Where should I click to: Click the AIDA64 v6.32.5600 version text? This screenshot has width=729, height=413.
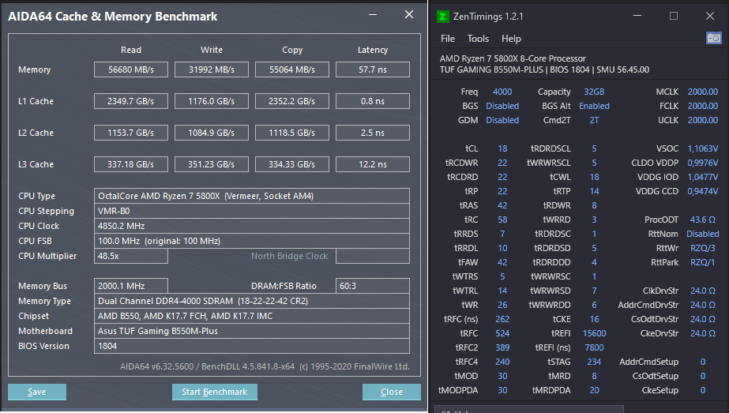(x=265, y=366)
